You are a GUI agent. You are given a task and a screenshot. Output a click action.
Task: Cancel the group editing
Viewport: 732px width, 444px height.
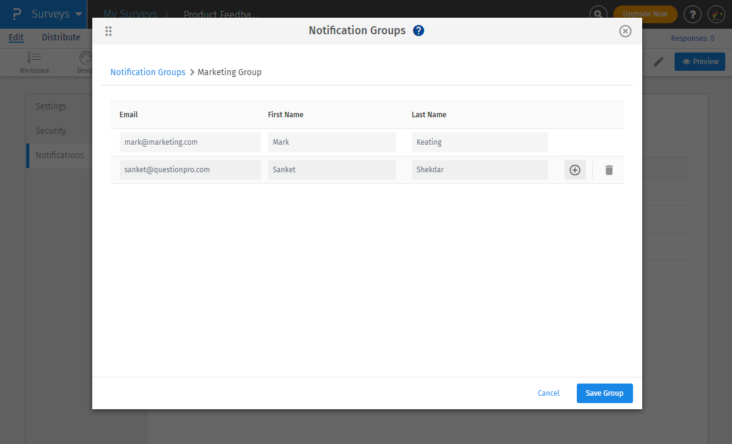point(548,393)
